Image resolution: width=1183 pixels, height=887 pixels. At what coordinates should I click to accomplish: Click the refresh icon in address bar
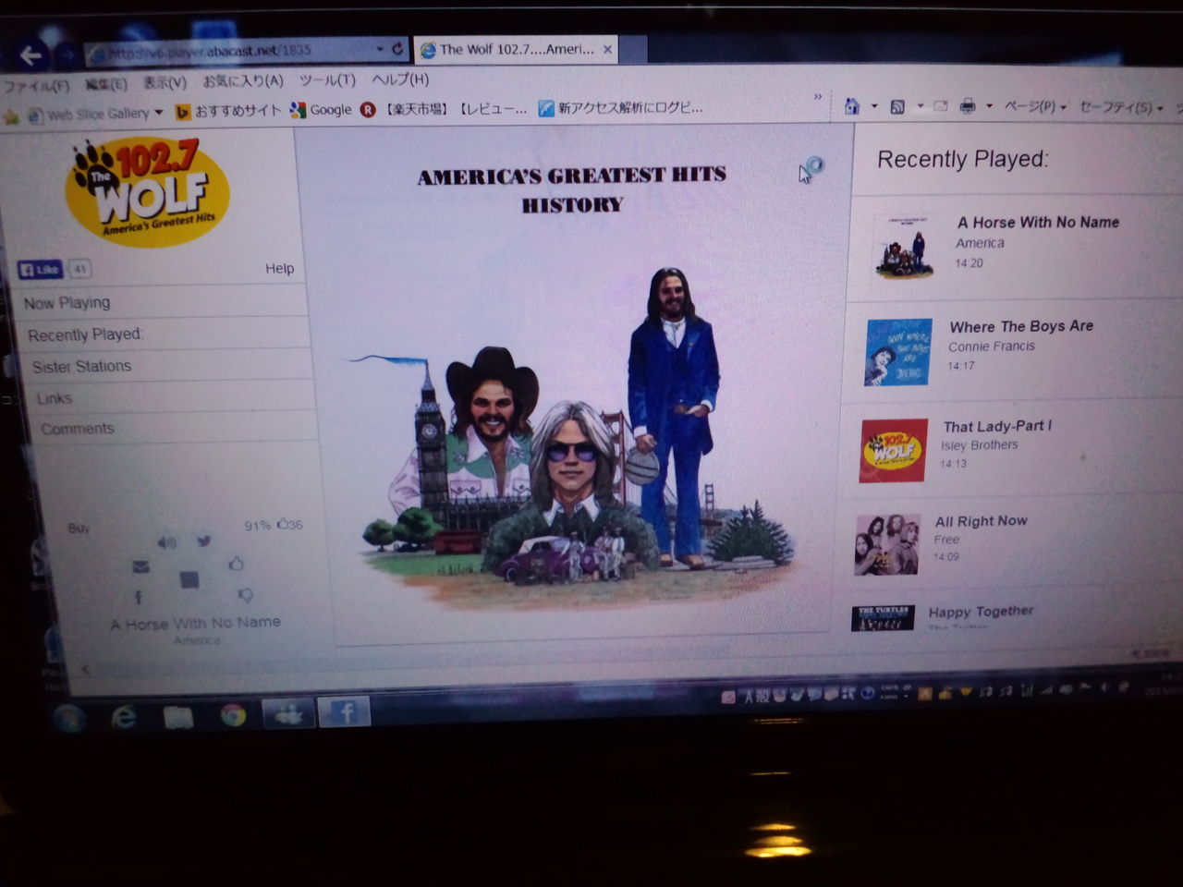pos(397,48)
